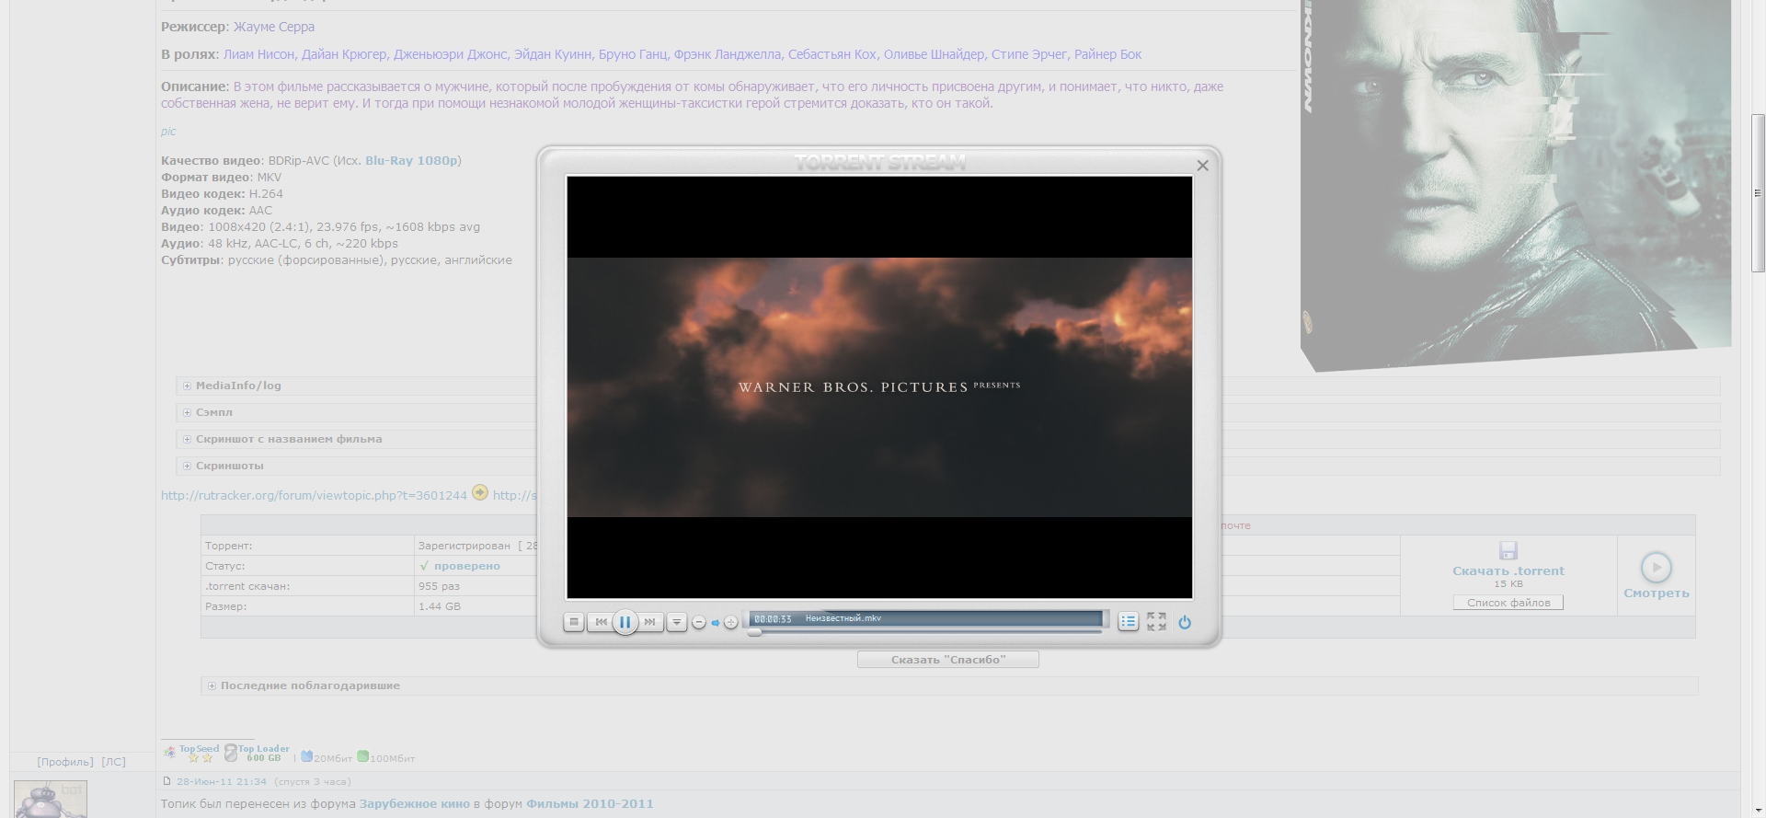Viewport: 1766px width, 818px height.
Task: Click the file name Неизвестный.mkv in player
Action: pos(843,618)
